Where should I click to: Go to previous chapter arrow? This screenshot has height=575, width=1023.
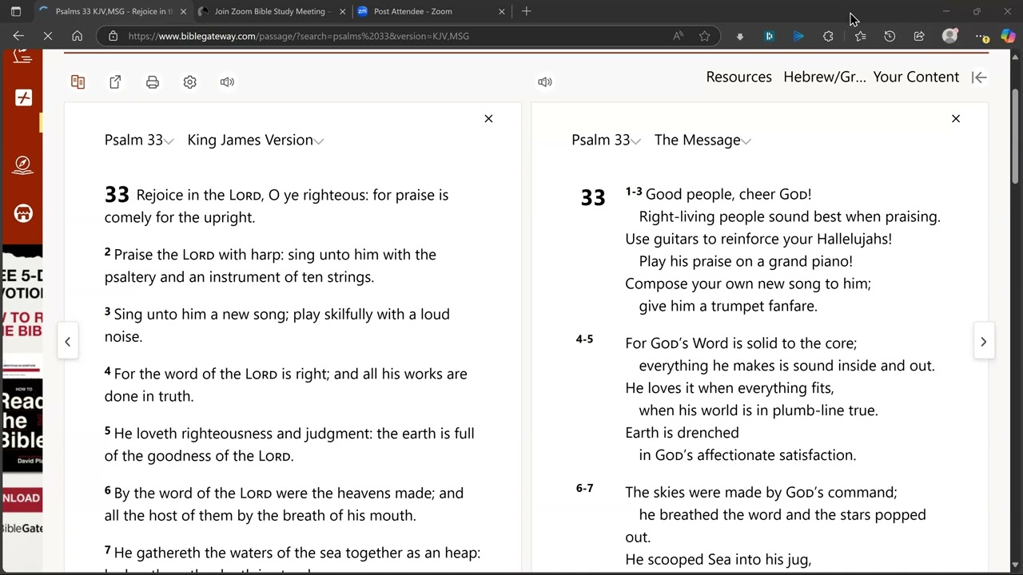[x=68, y=342]
